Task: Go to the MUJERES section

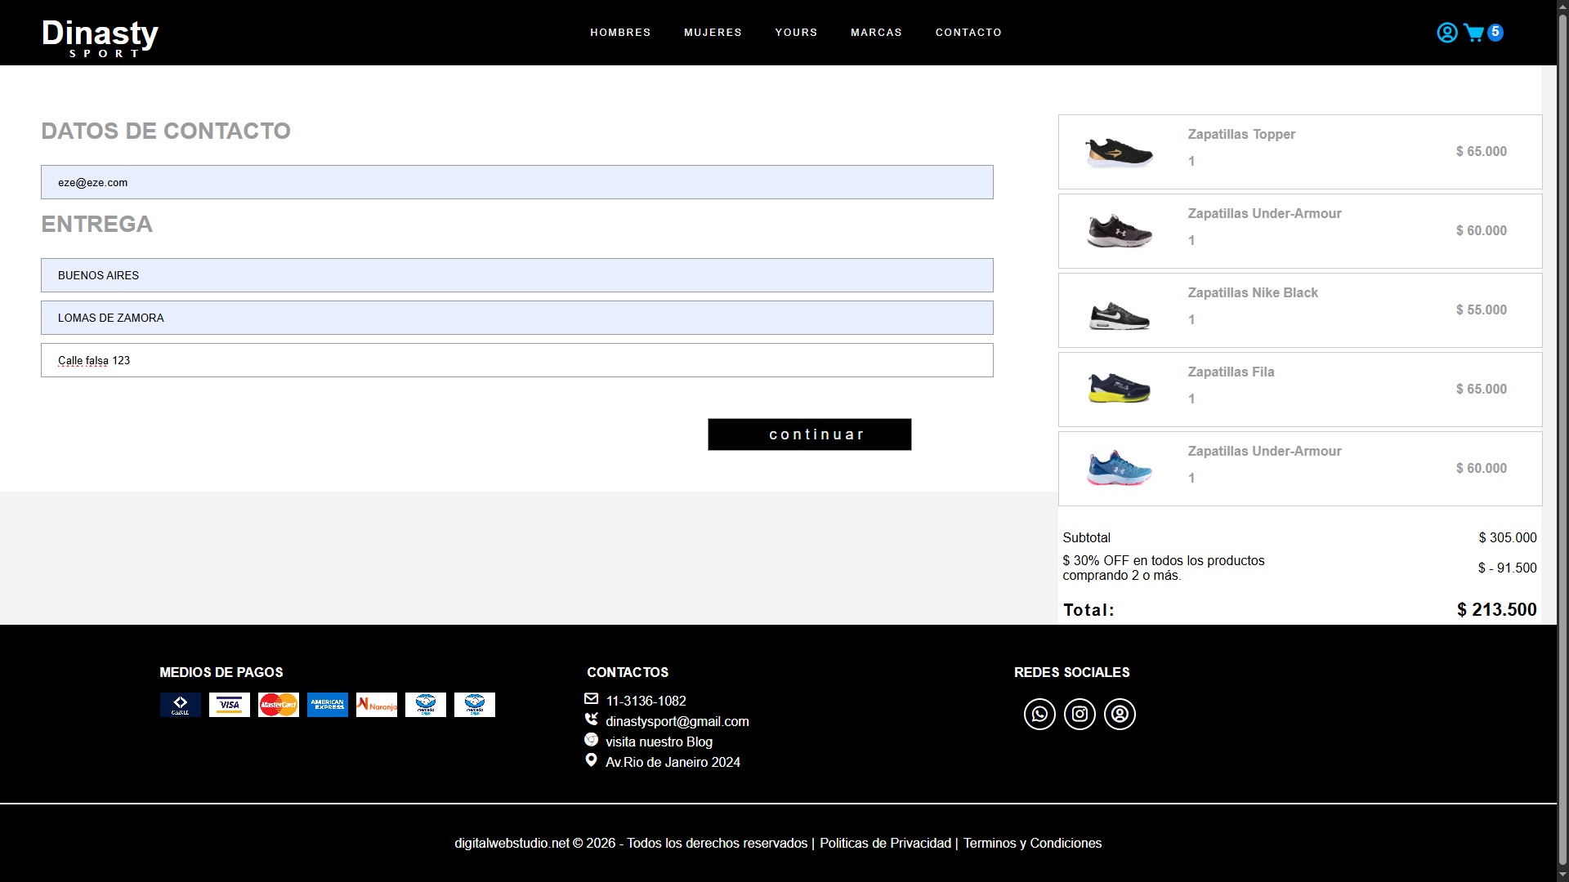Action: click(713, 33)
